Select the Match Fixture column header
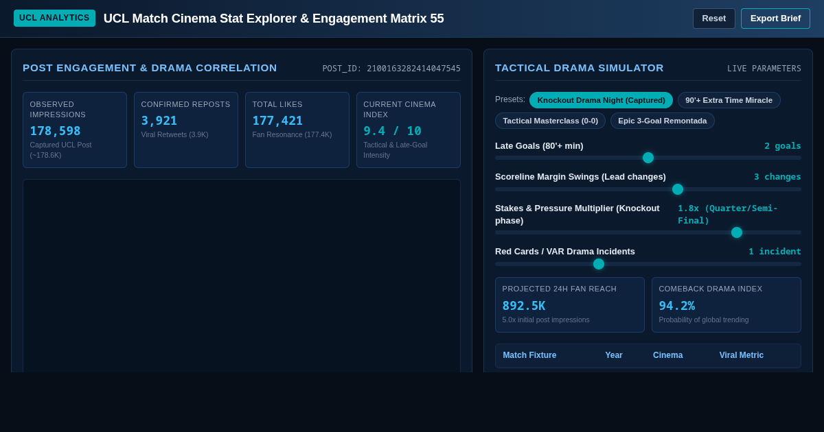Image resolution: width=824 pixels, height=432 pixels. 529,355
